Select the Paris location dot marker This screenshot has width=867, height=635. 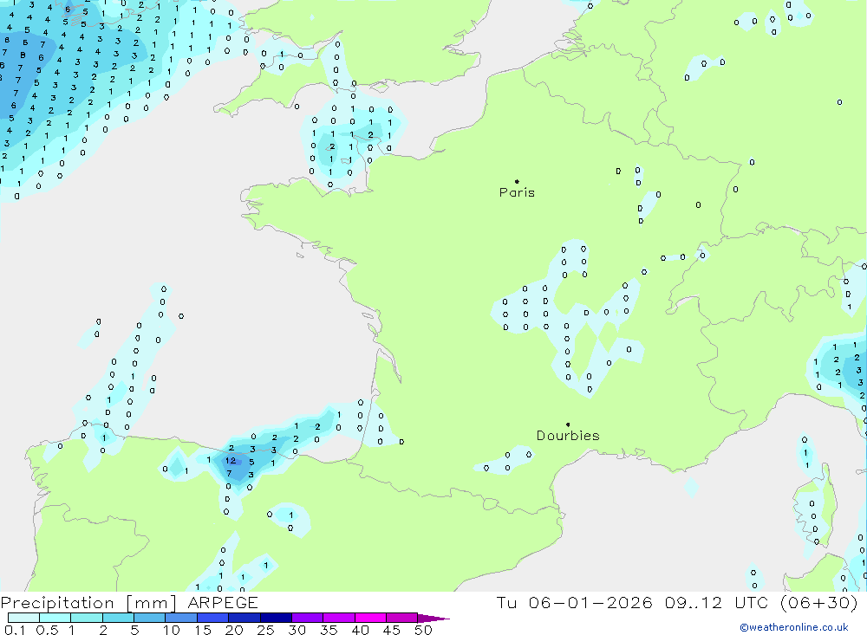517,181
